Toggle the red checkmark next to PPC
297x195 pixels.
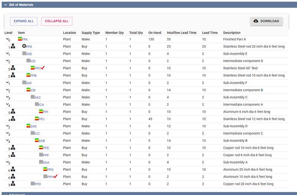43,68
